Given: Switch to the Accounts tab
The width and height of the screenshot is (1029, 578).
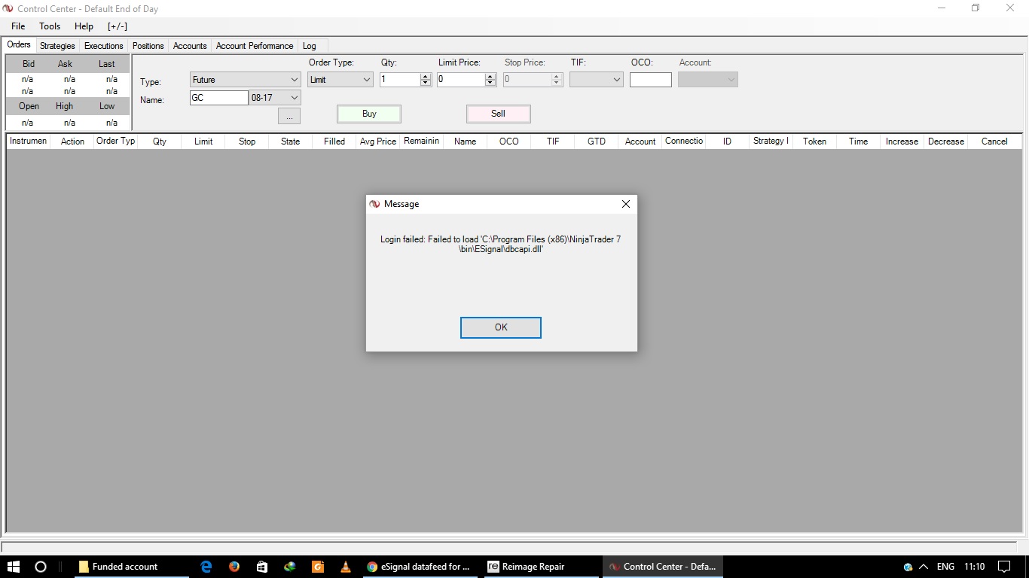Looking at the screenshot, I should click(x=190, y=46).
